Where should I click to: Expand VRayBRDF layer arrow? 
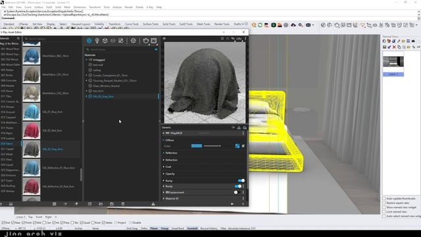[164, 133]
